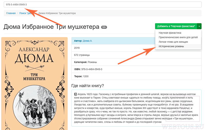
Task: Click the 12+ age rating badge
Action: point(104,27)
